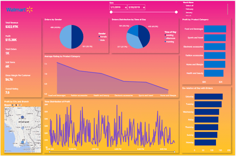The image size is (236, 156).
Task: Click Branch C legend dot on map visual
Action: pyautogui.click(x=20, y=105)
